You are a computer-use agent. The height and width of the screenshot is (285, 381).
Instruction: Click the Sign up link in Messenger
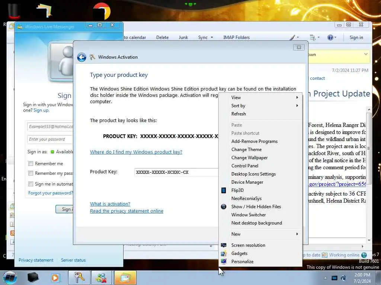pyautogui.click(x=41, y=110)
